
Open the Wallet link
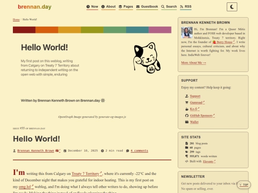tap(194, 122)
